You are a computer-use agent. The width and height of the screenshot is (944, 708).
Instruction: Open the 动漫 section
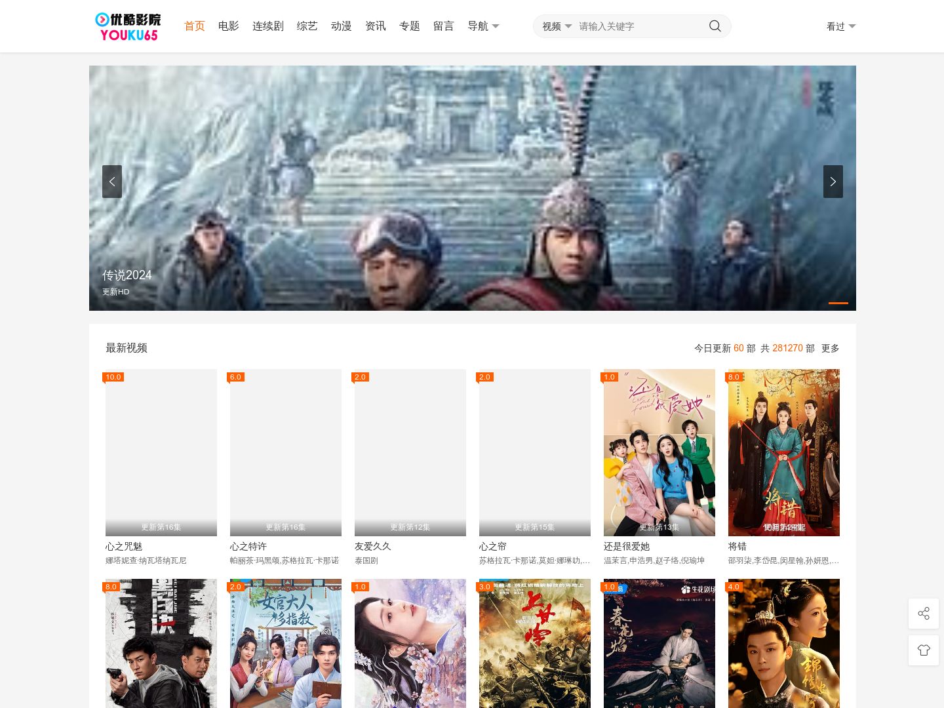[x=342, y=26]
